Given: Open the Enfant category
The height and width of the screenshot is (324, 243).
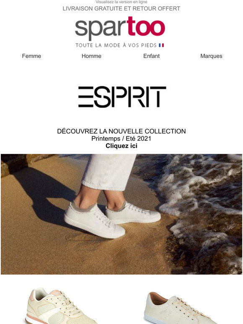Looking at the screenshot, I should 151,56.
